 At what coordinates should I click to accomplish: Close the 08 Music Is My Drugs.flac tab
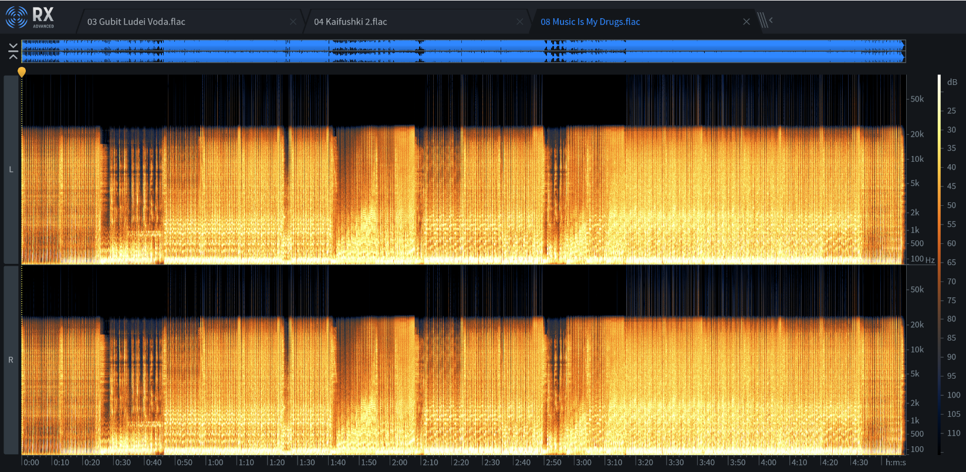(x=746, y=22)
